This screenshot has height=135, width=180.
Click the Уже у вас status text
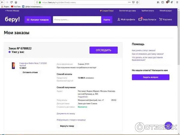pyautogui.click(x=18, y=52)
